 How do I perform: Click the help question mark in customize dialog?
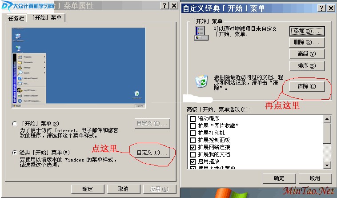coord(321,8)
